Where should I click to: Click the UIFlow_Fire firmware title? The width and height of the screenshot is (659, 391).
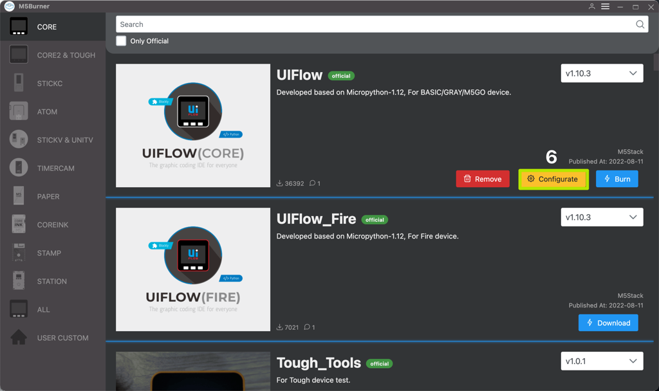(316, 219)
